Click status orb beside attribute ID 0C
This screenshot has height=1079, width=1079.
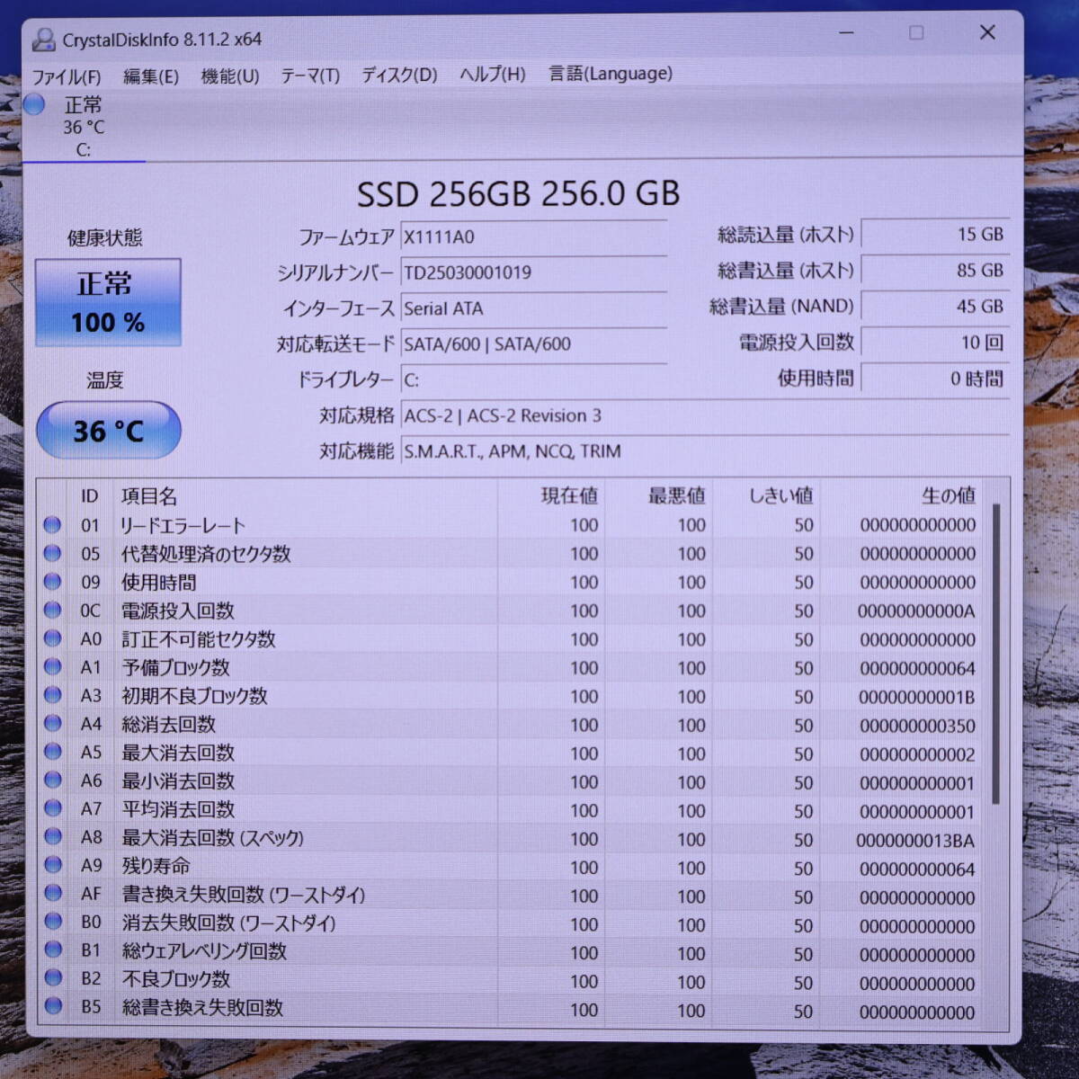pos(52,611)
